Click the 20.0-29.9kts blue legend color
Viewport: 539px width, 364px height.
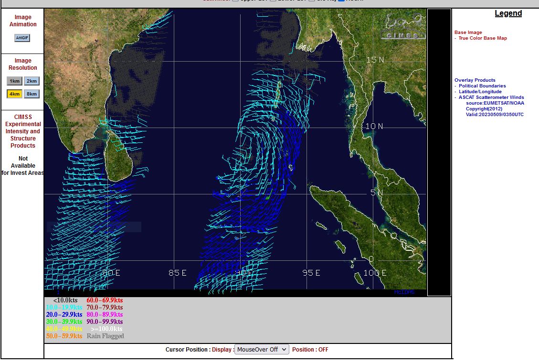click(64, 315)
